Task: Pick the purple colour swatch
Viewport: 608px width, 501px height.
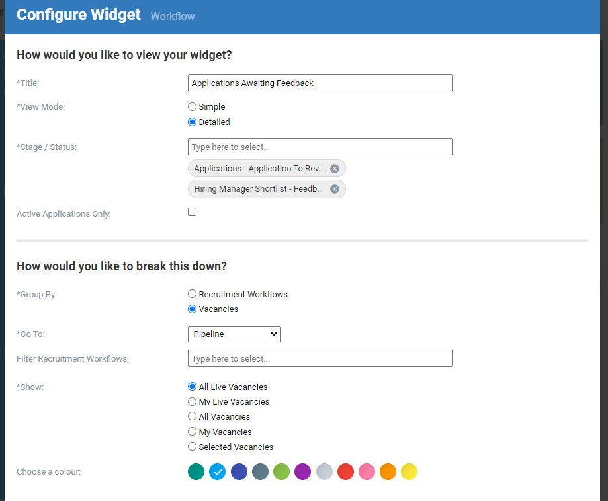Action: 303,471
